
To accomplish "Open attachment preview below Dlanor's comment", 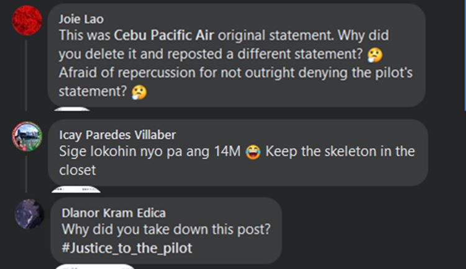I will click(94, 267).
